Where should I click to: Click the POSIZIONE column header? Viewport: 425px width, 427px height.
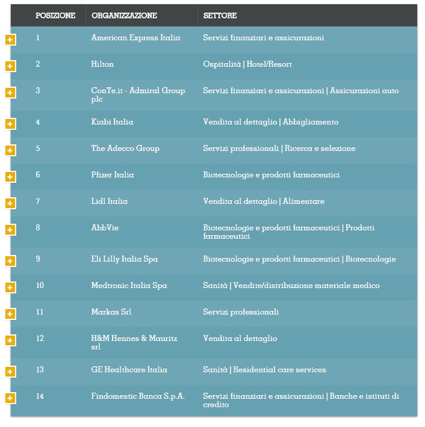click(55, 16)
